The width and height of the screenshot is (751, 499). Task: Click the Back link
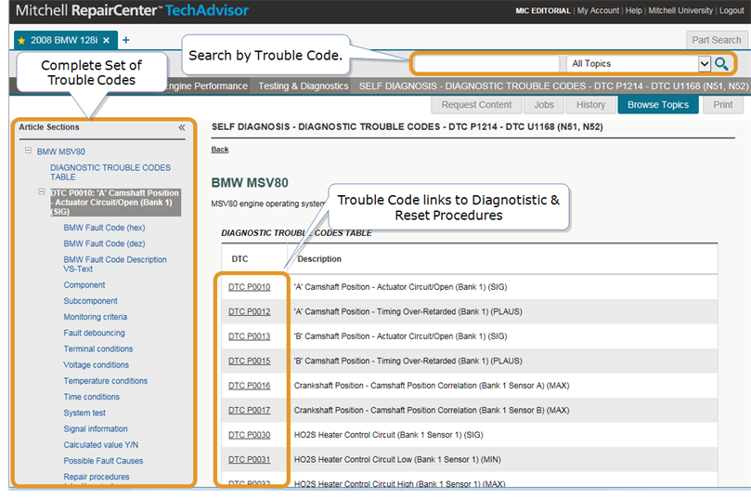click(x=220, y=150)
